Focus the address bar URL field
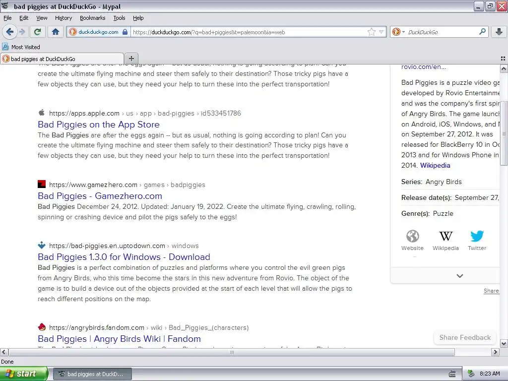 pos(250,32)
